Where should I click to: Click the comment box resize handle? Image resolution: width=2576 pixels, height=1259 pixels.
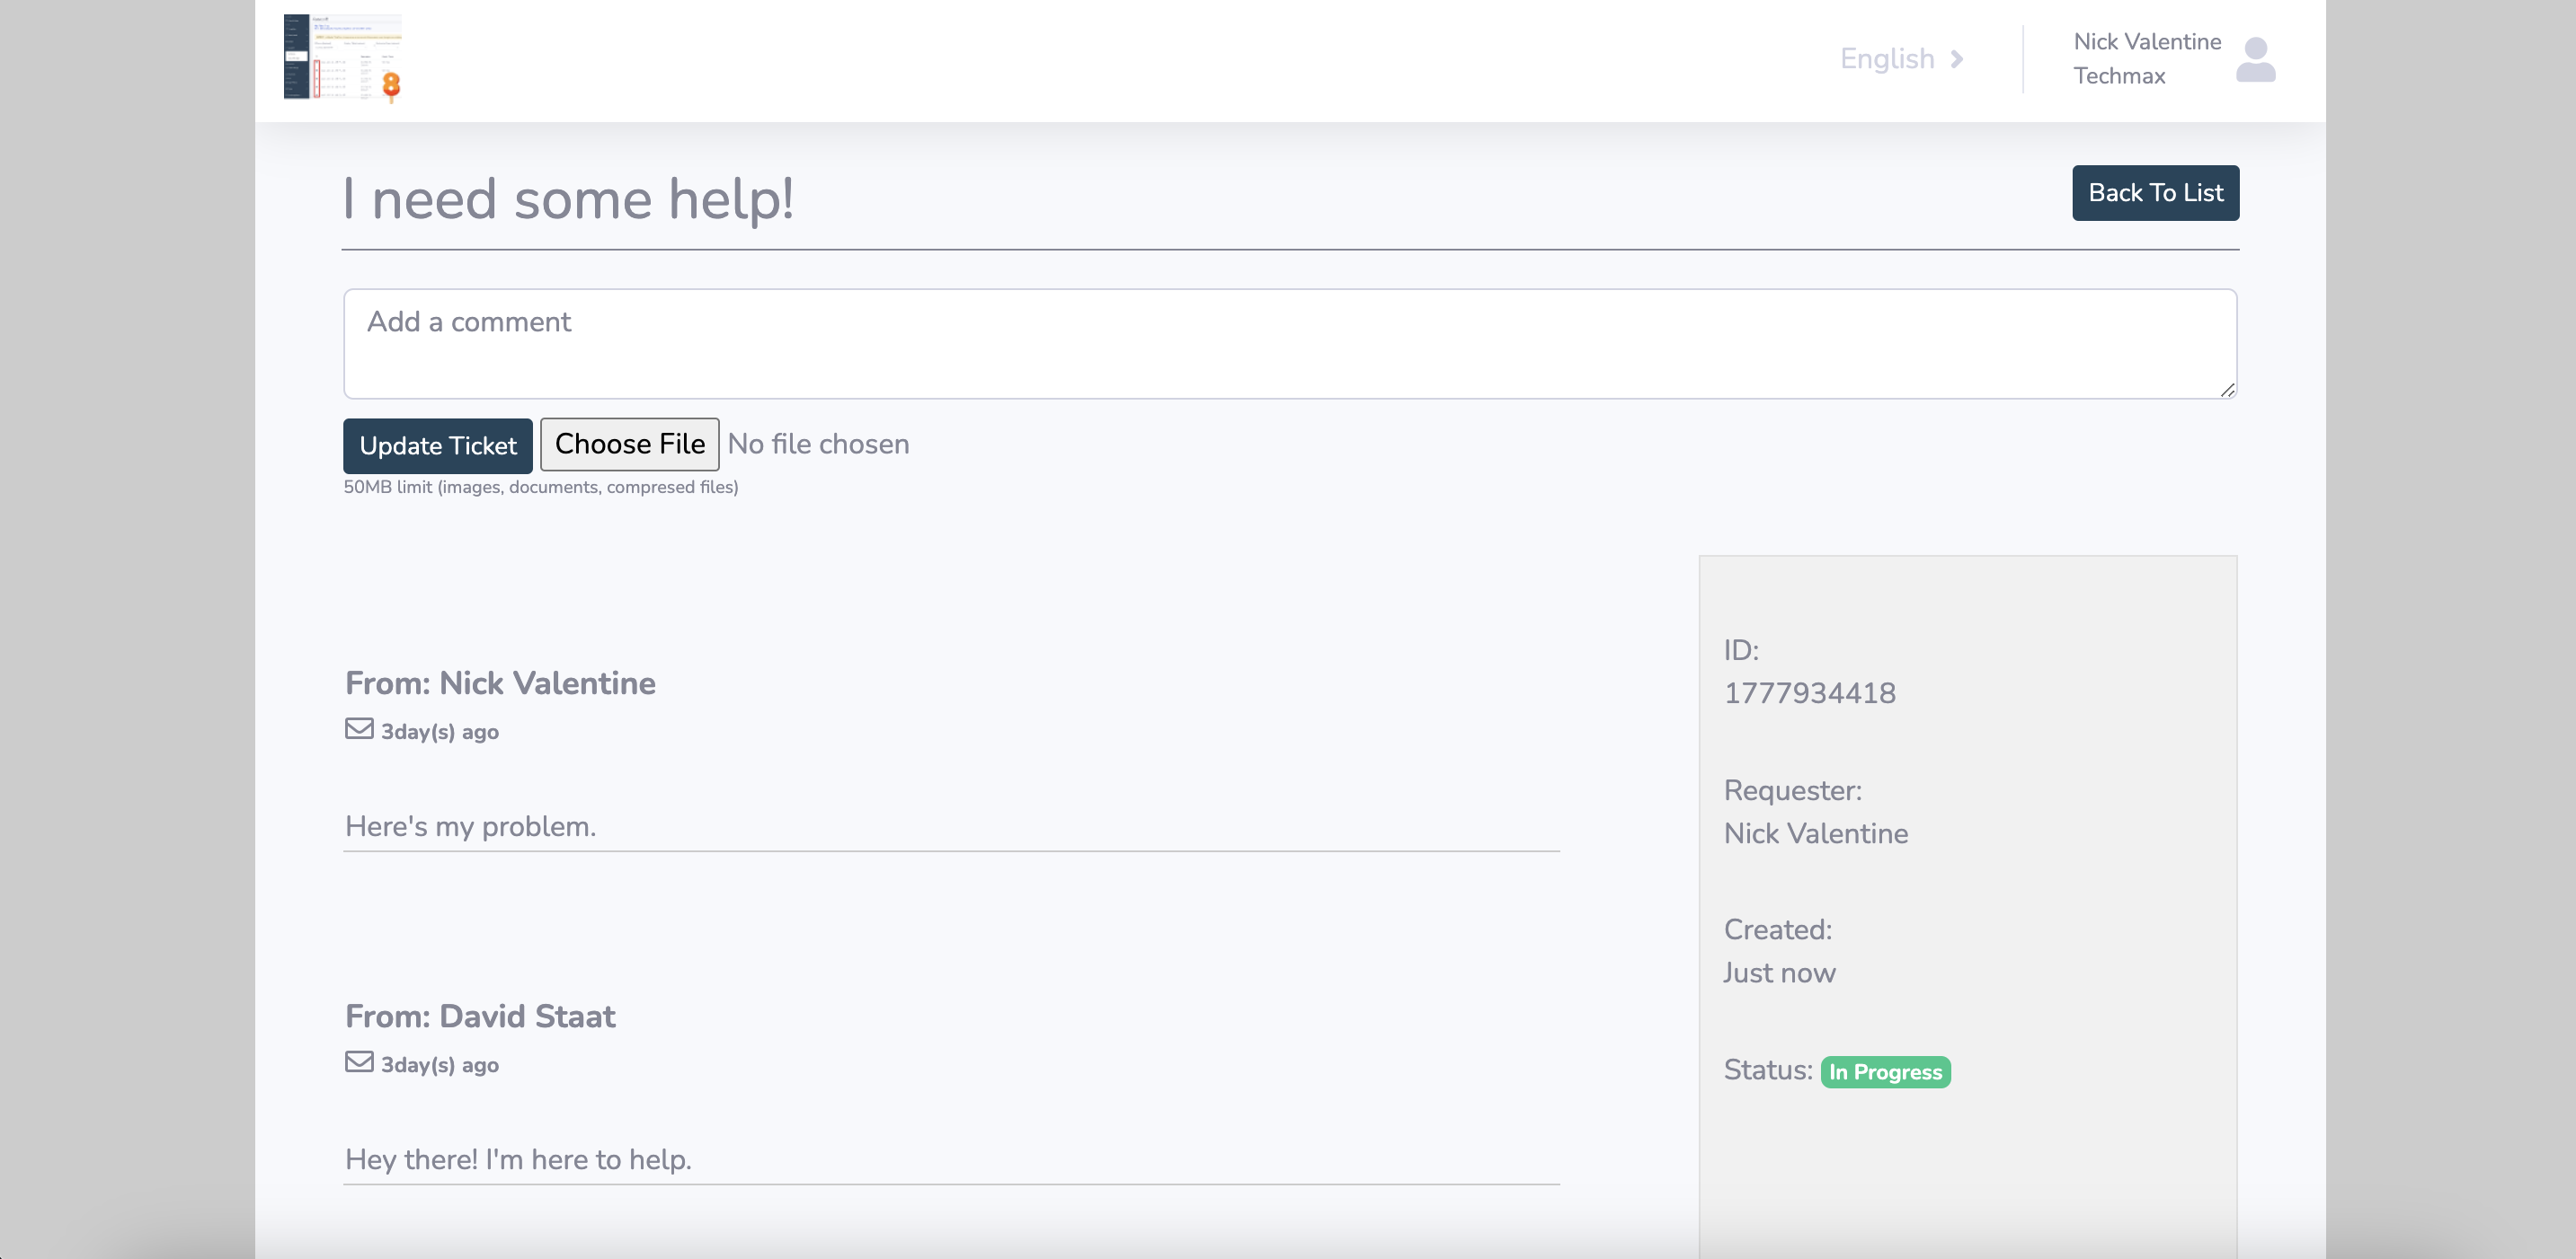tap(2227, 391)
